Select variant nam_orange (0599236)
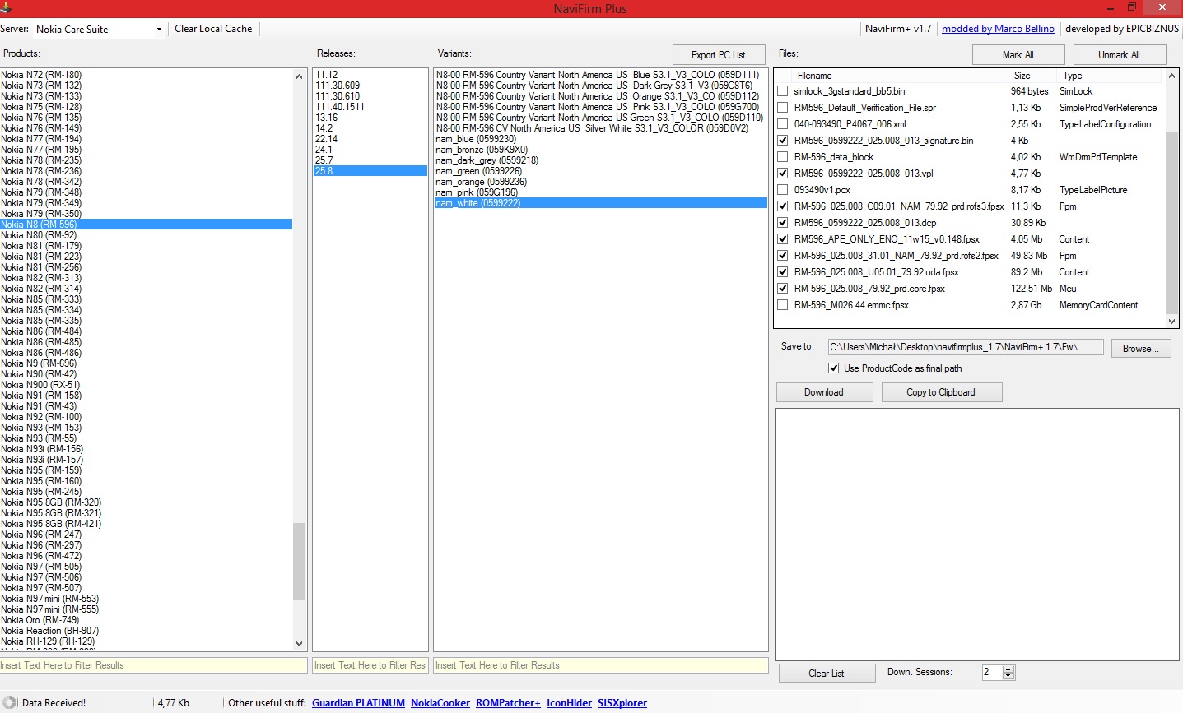Image resolution: width=1183 pixels, height=713 pixels. click(601, 182)
